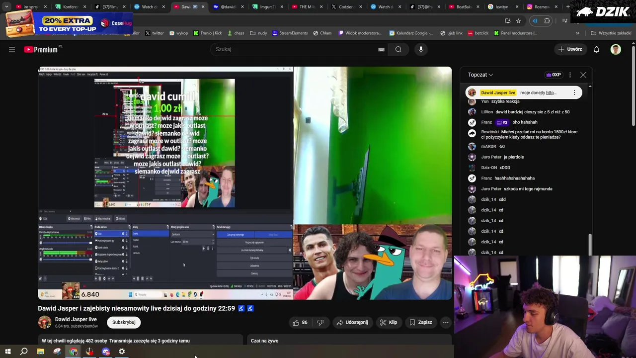Start voice search with the microphone icon
This screenshot has width=636, height=358.
click(x=421, y=49)
